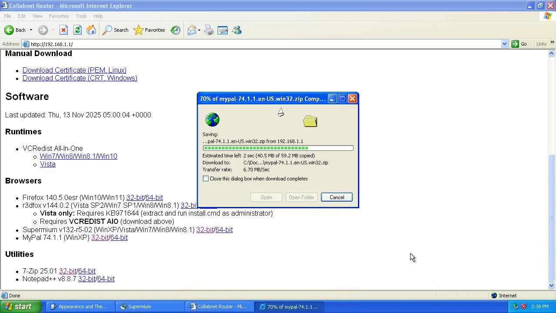This screenshot has width=556, height=313.
Task: Click the Internet zone globe in status bar
Action: [494, 296]
